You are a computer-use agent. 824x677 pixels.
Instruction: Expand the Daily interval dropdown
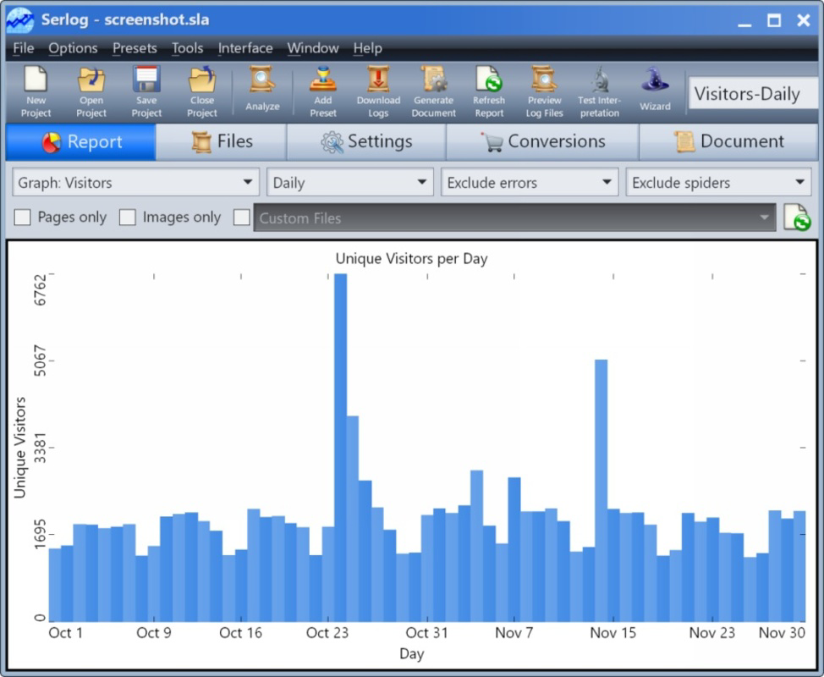point(350,183)
